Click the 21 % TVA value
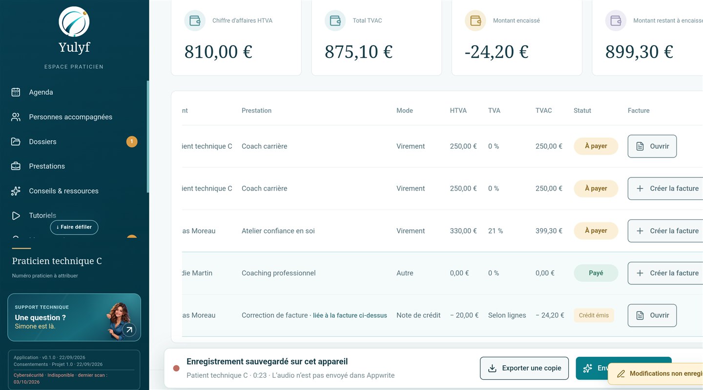 (496, 231)
